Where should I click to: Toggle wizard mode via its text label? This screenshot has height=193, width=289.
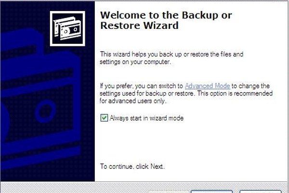pyautogui.click(x=146, y=118)
